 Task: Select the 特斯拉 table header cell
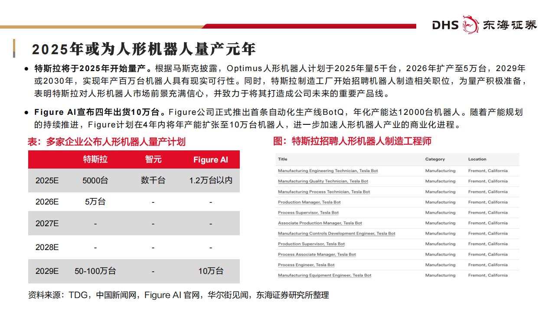pyautogui.click(x=95, y=159)
